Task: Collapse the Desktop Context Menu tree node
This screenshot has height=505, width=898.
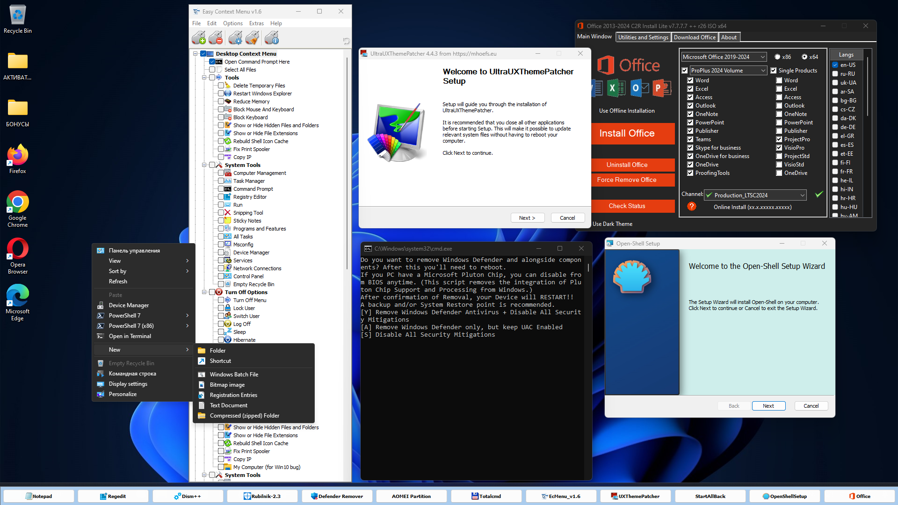Action: click(196, 54)
